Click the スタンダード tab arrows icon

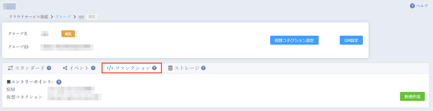10,68
